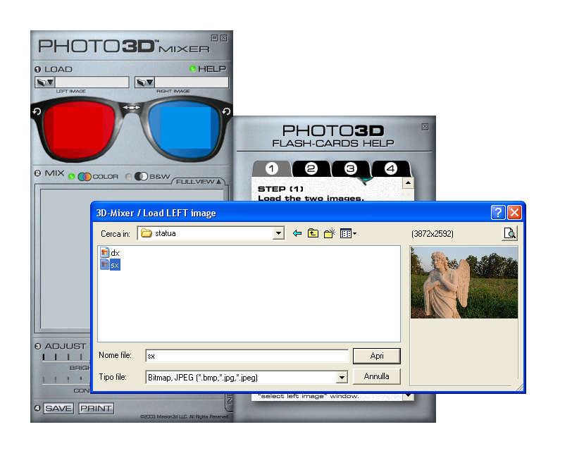Open the view menu icon dropdown

(348, 233)
